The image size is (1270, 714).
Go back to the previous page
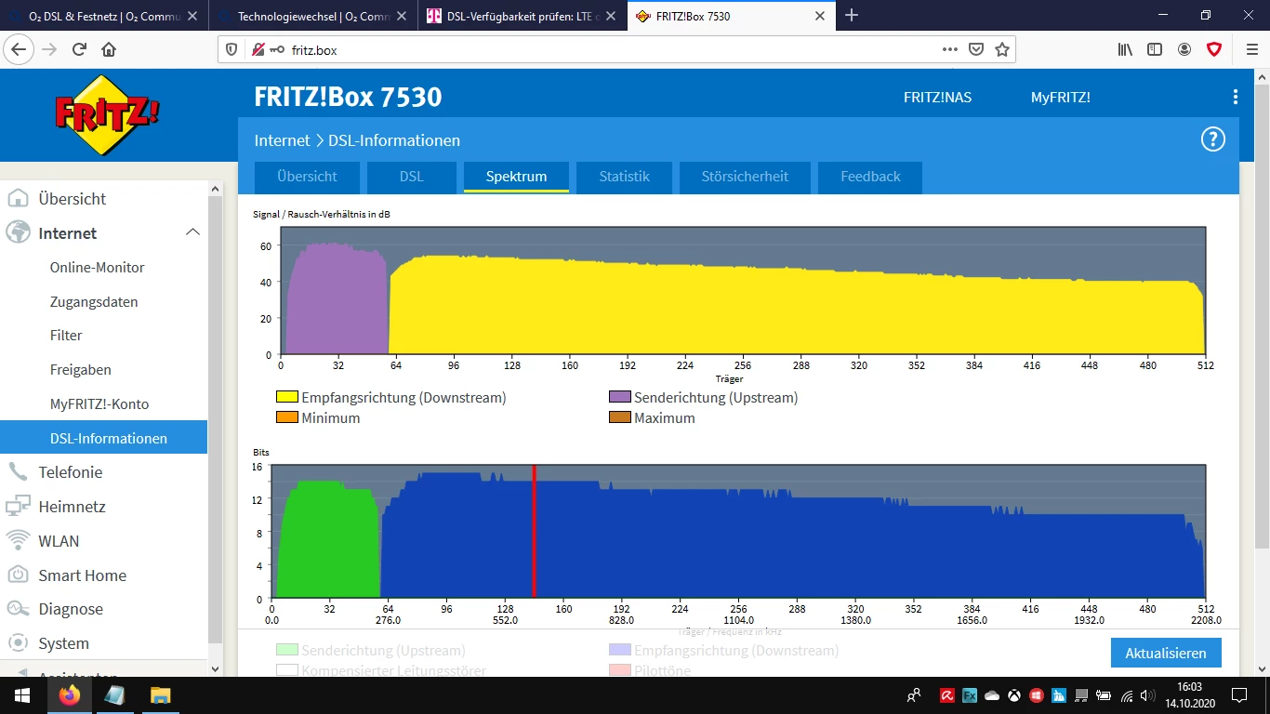(x=20, y=50)
